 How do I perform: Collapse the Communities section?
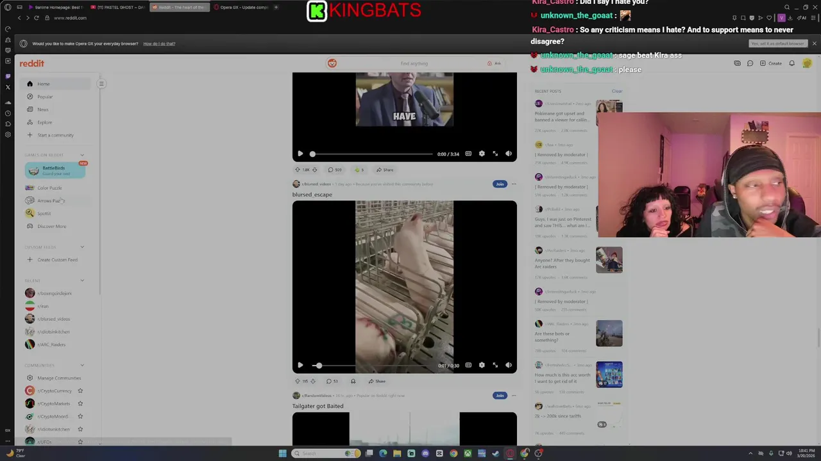coord(82,365)
